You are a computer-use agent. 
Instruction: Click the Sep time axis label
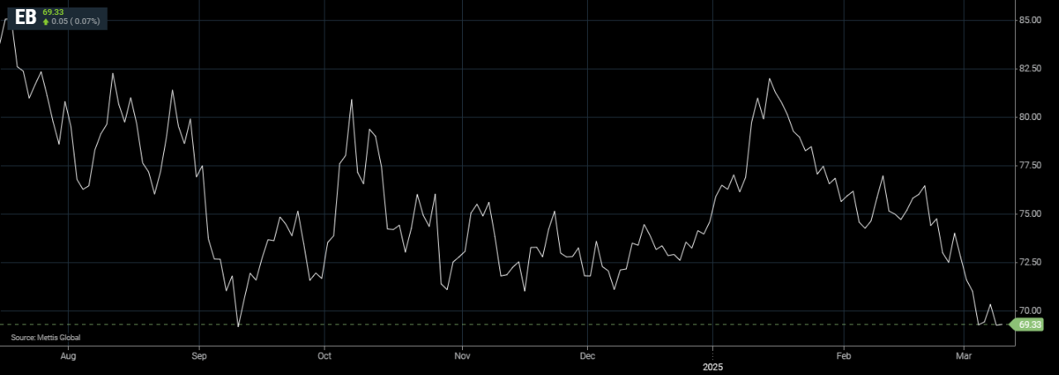point(199,356)
